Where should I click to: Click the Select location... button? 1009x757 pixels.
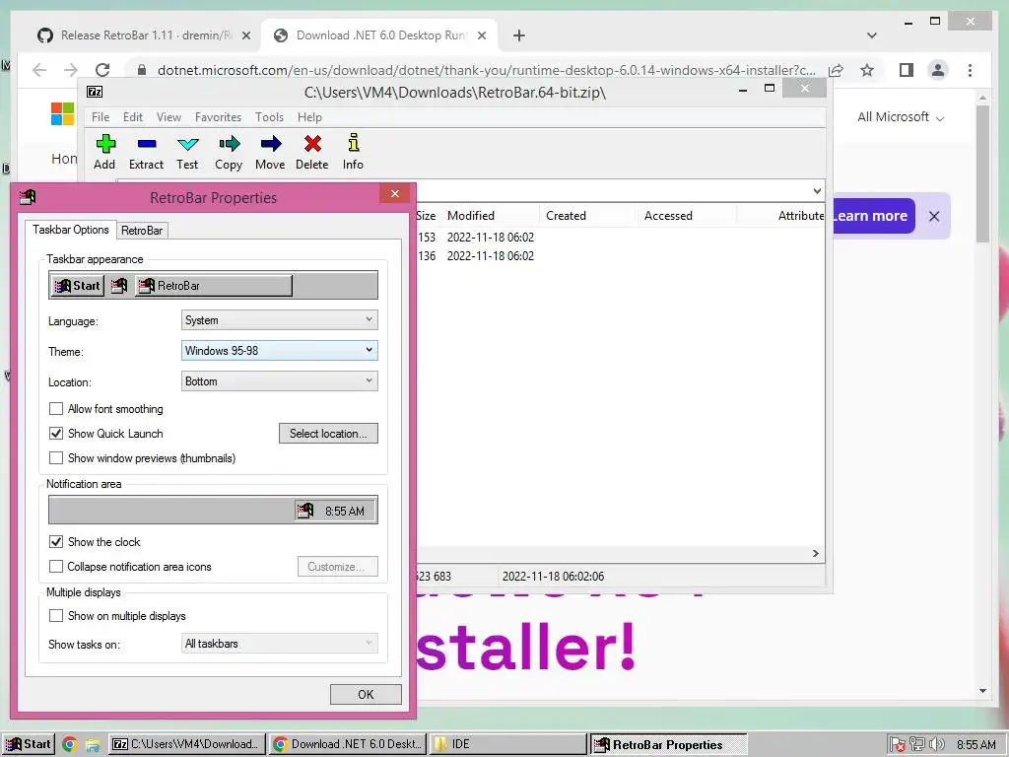[328, 434]
